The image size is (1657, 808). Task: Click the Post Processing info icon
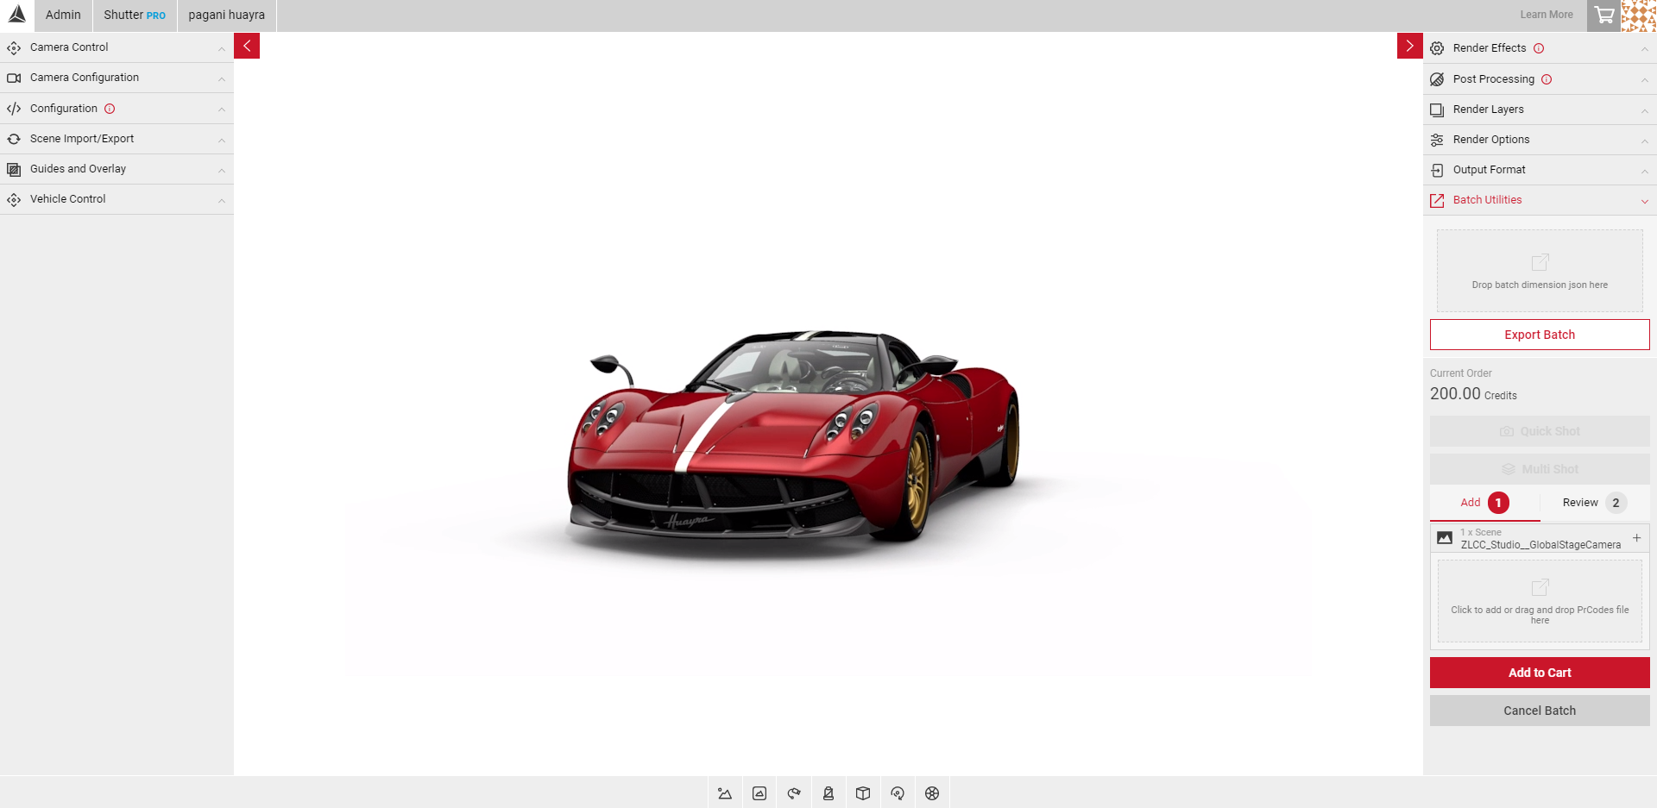(x=1547, y=79)
